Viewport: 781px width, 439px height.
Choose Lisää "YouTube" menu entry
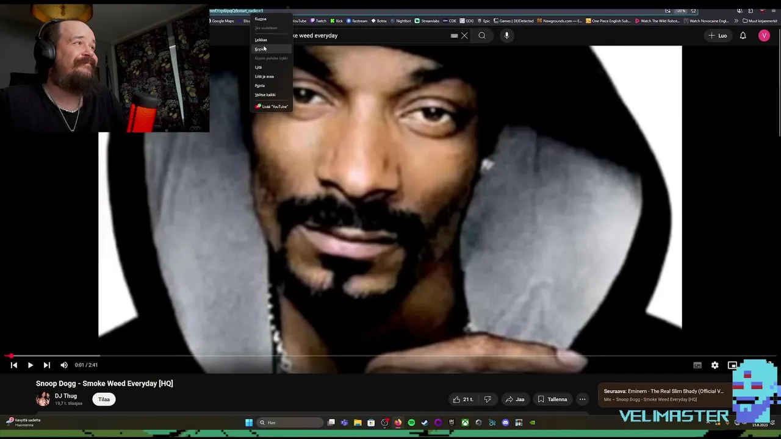pos(272,107)
